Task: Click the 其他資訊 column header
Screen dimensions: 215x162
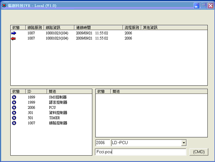Action: 174,28
